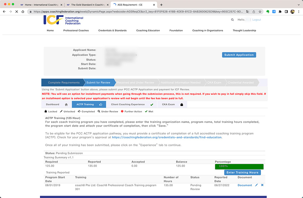Click the search magnifier icon in the site header
Image resolution: width=303 pixels, height=198 pixels.
[x=232, y=20]
